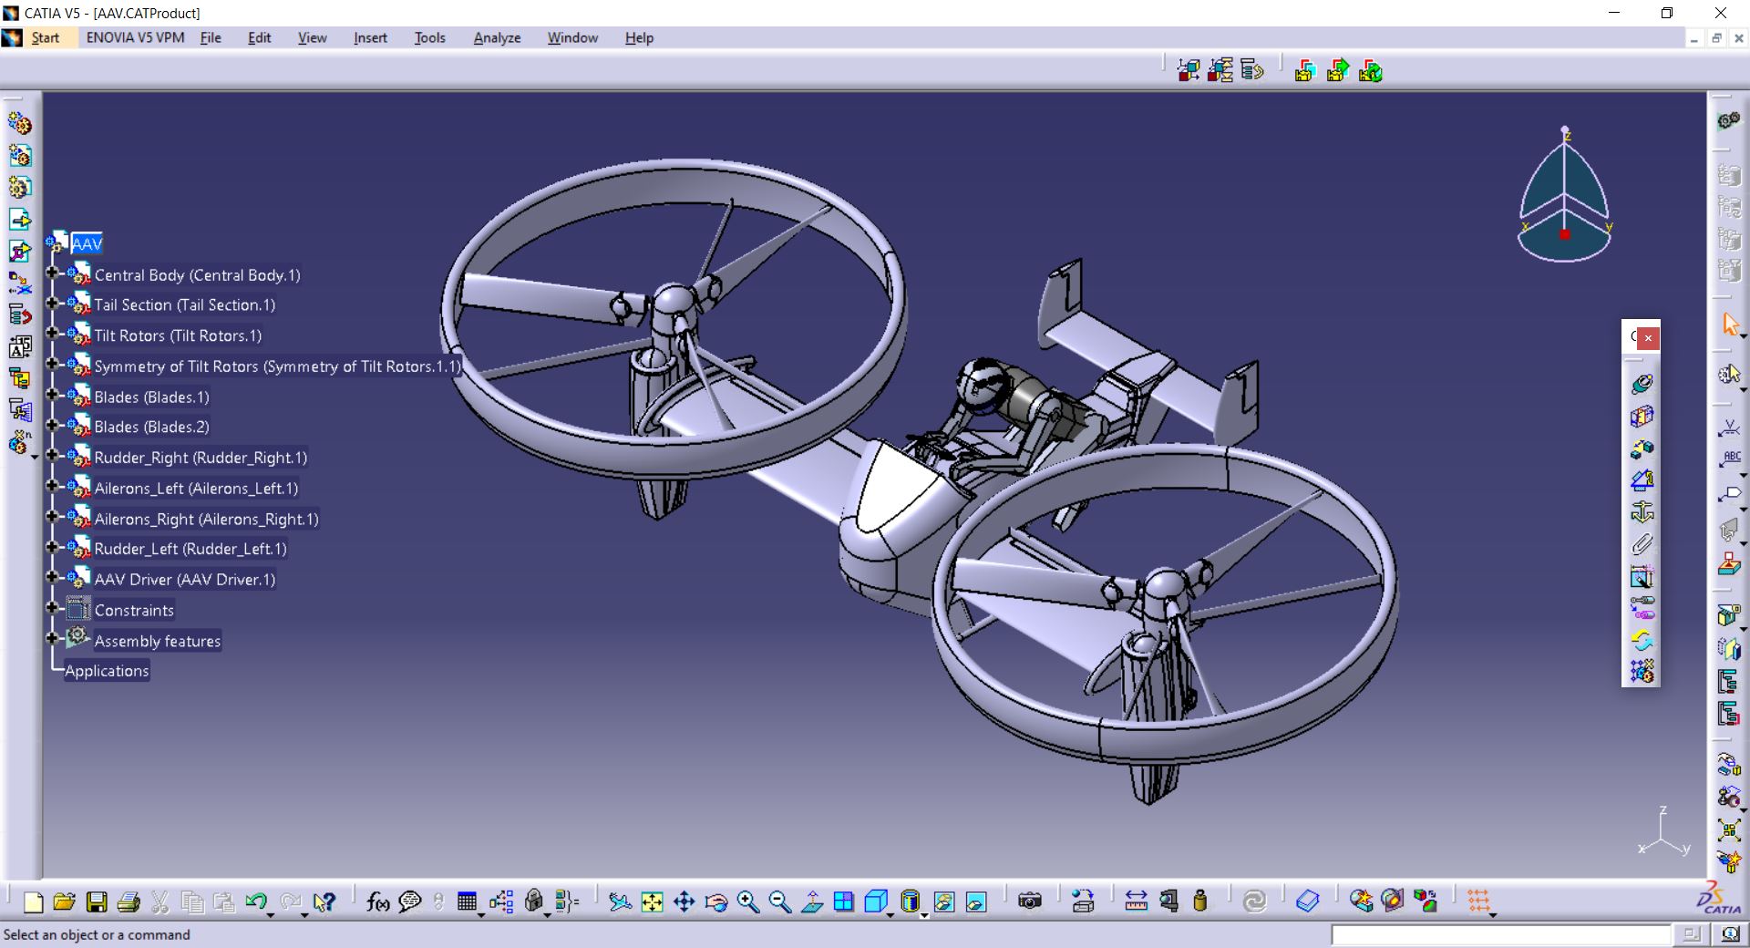This screenshot has height=948, width=1750.
Task: Click the Weld Feature V annotation icon
Action: click(x=1729, y=427)
